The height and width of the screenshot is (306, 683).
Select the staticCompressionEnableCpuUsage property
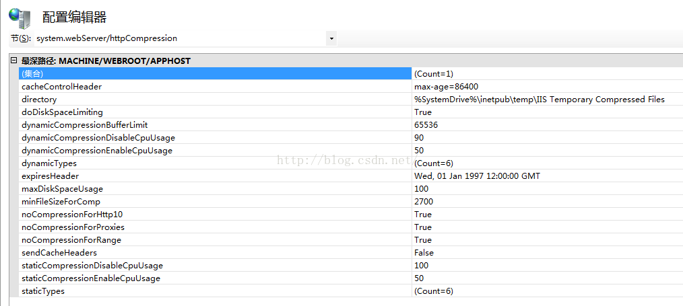point(91,278)
